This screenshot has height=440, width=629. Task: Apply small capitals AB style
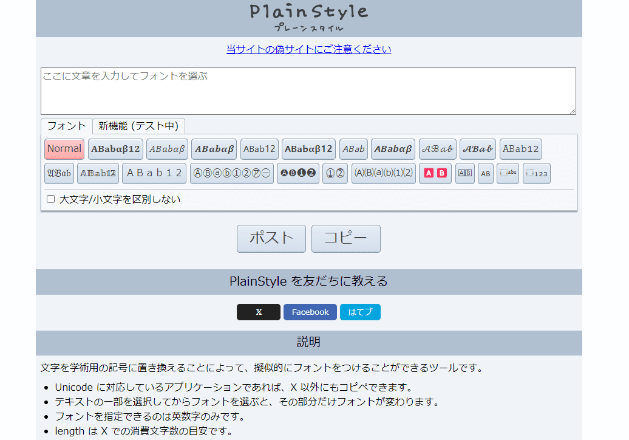coord(486,173)
